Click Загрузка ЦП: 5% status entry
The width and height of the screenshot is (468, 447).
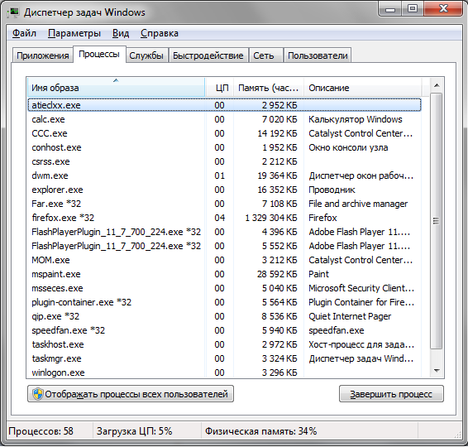(x=134, y=430)
